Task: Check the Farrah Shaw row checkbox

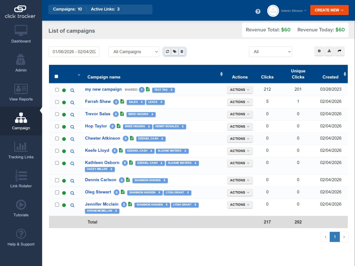Action: point(57,102)
